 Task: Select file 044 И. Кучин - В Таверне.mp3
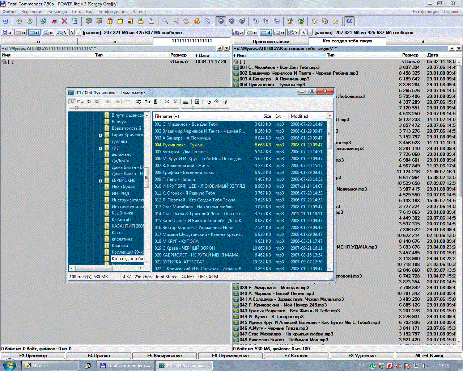[x=271, y=317]
